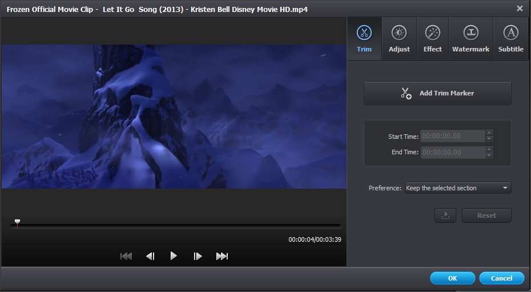Screen dimensions: 531x292
Task: Click the playhead marker on the timeline
Action: [x=17, y=223]
